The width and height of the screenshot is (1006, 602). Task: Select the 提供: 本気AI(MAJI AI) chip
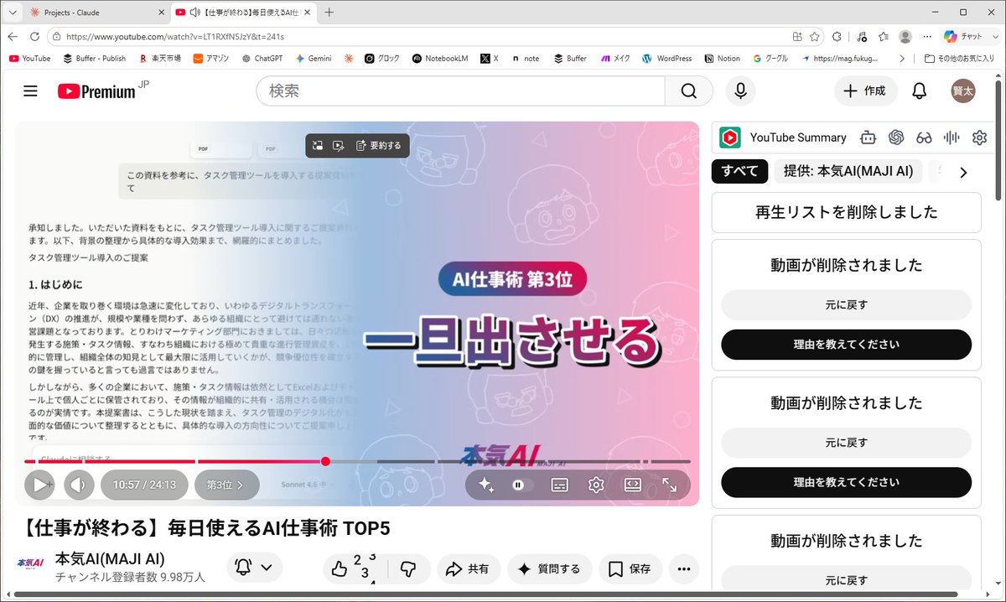coord(848,171)
